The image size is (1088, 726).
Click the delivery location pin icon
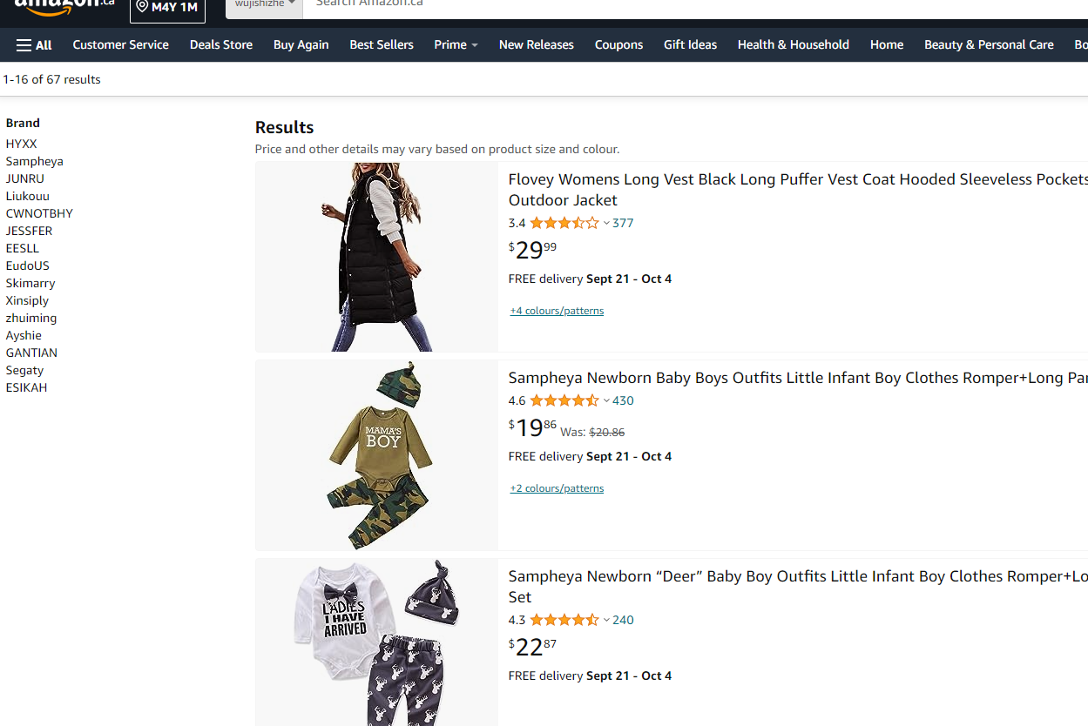[142, 7]
